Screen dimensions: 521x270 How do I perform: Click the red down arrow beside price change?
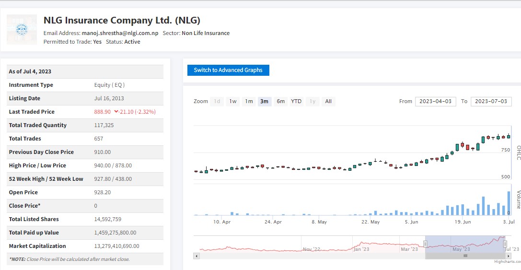116,112
